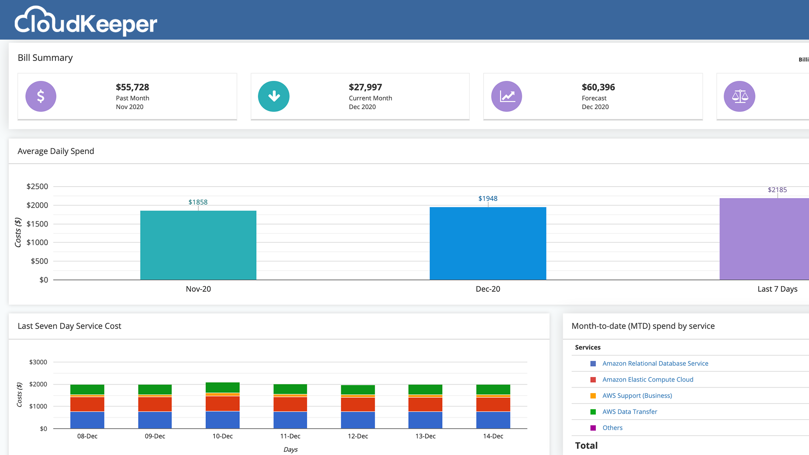The image size is (809, 455).
Task: Click the red Elastic Compute Cloud legend square
Action: [x=593, y=380]
